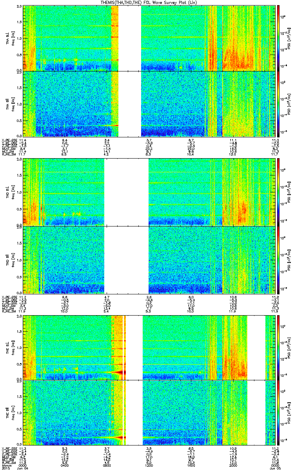Screen dimensions: 294x471
Task: Click the THE Bll freq [Hz] axis label
Action: click(x=13, y=413)
